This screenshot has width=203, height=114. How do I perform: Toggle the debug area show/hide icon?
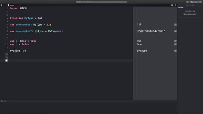tap(2, 101)
